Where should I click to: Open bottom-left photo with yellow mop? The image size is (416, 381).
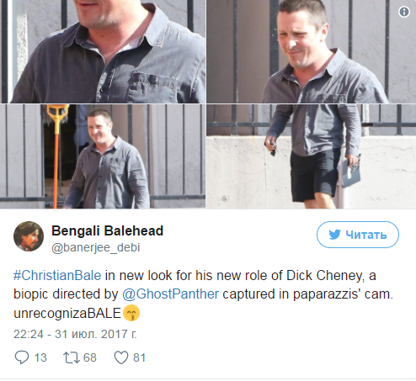click(x=103, y=156)
